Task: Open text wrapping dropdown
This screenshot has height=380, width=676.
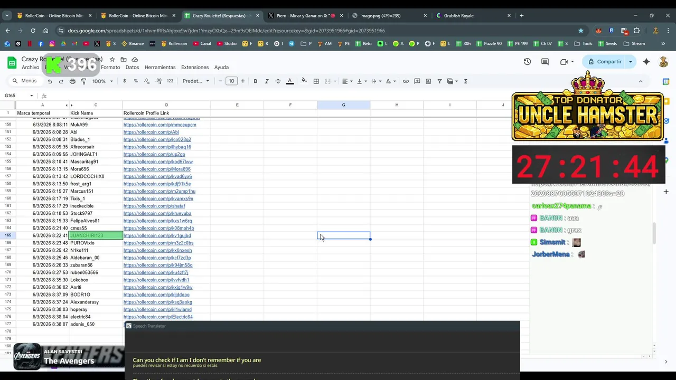Action: click(x=375, y=81)
